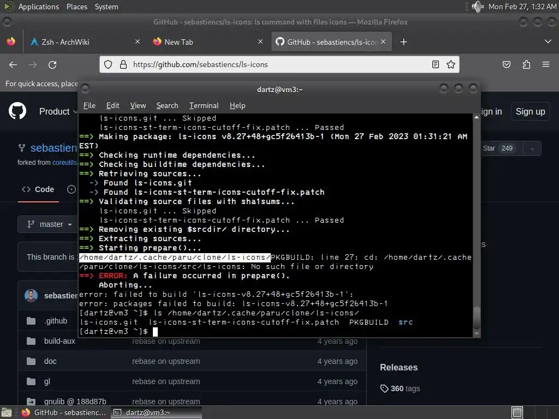Screen dimensions: 559x419
Task: Reload the page in Firefox
Action: [52, 64]
